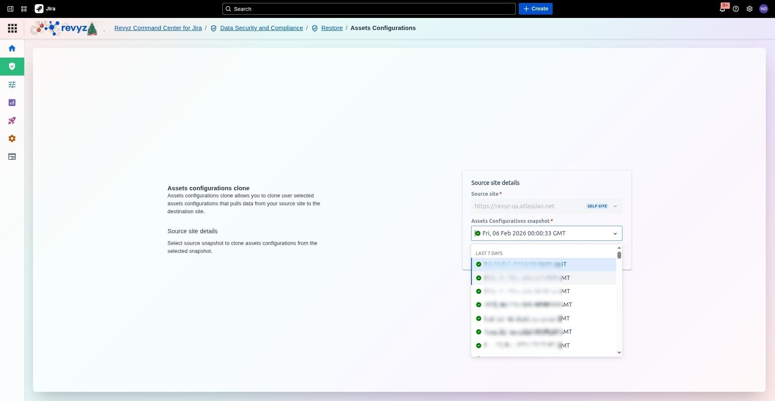775x401 pixels.
Task: Open the table layout sidebar icon
Action: [x=12, y=157]
